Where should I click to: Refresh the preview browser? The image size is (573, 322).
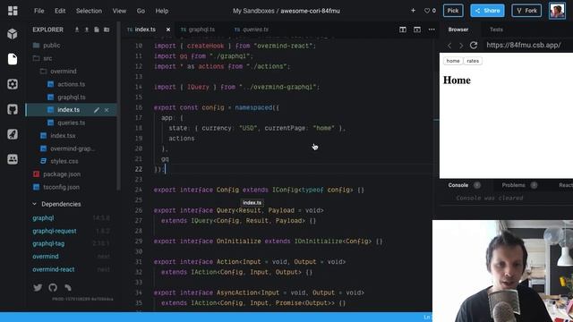coord(474,46)
